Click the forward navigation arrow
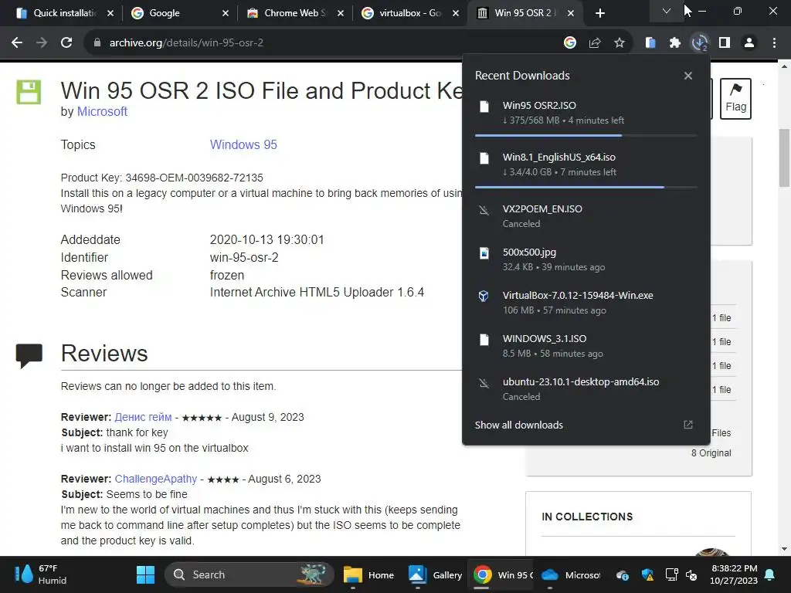This screenshot has height=593, width=791. pos(42,43)
